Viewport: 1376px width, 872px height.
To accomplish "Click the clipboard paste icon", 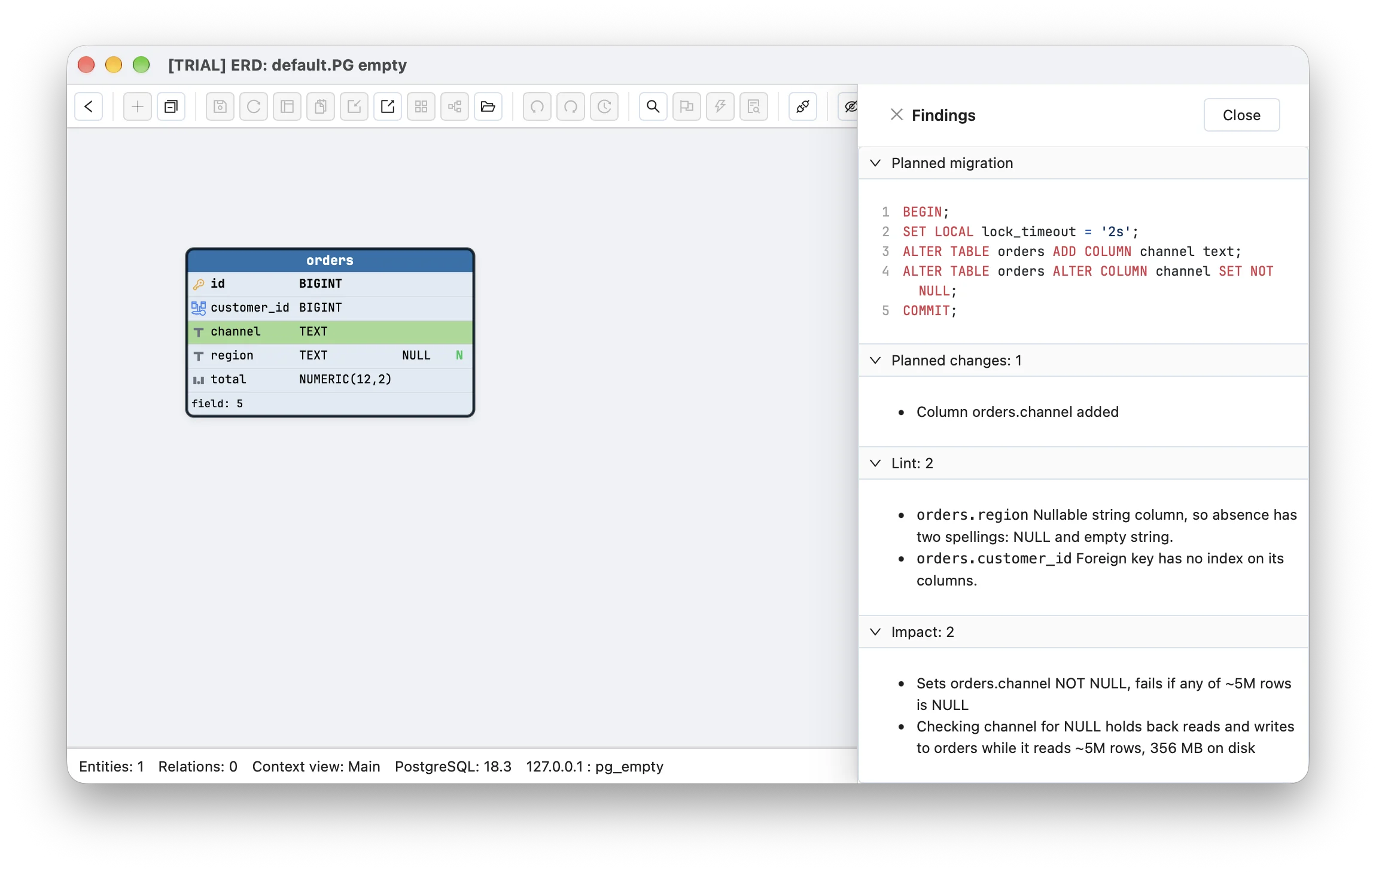I will tap(321, 106).
